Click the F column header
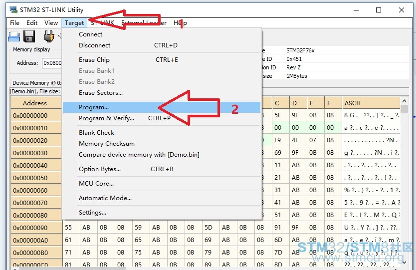Image resolution: width=416 pixels, height=270 pixels. [x=333, y=103]
